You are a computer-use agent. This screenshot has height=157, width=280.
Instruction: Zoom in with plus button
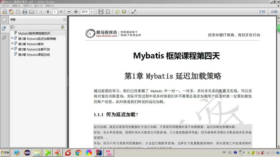[x=76, y=12]
